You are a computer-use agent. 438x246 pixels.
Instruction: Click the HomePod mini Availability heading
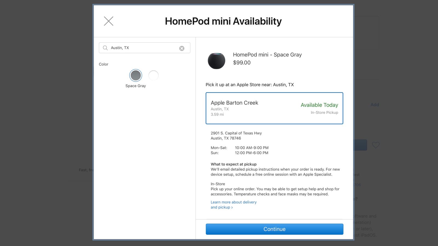tap(223, 21)
